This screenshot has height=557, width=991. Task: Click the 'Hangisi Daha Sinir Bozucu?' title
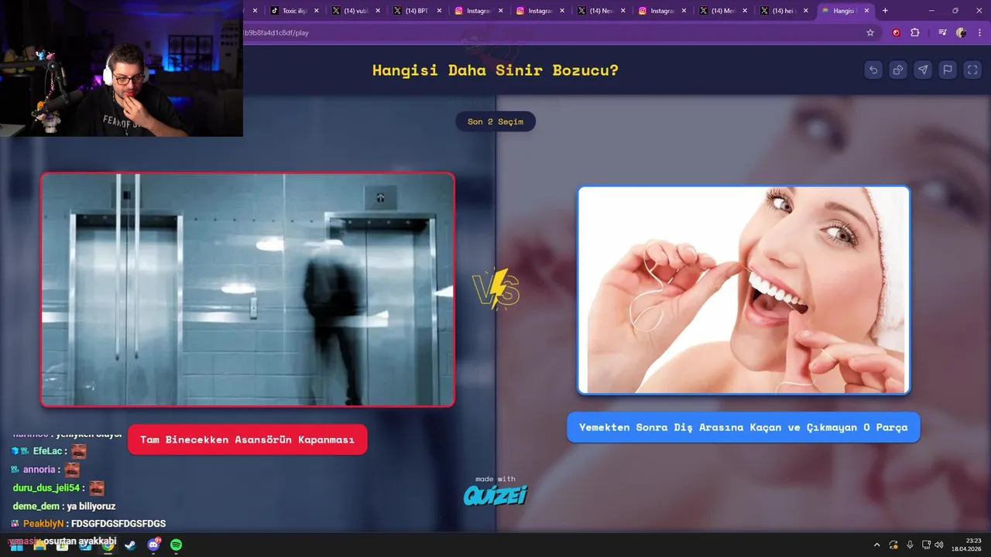click(x=495, y=70)
